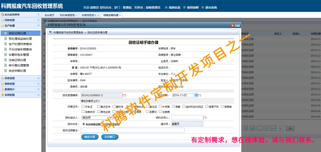The height and width of the screenshot is (152, 321).
Task: Click the document icon beside 不办注销车辆查询
Action: pos(6,49)
